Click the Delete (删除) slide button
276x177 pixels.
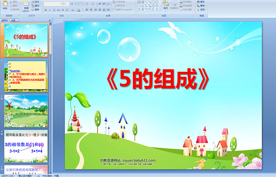click(35, 9)
